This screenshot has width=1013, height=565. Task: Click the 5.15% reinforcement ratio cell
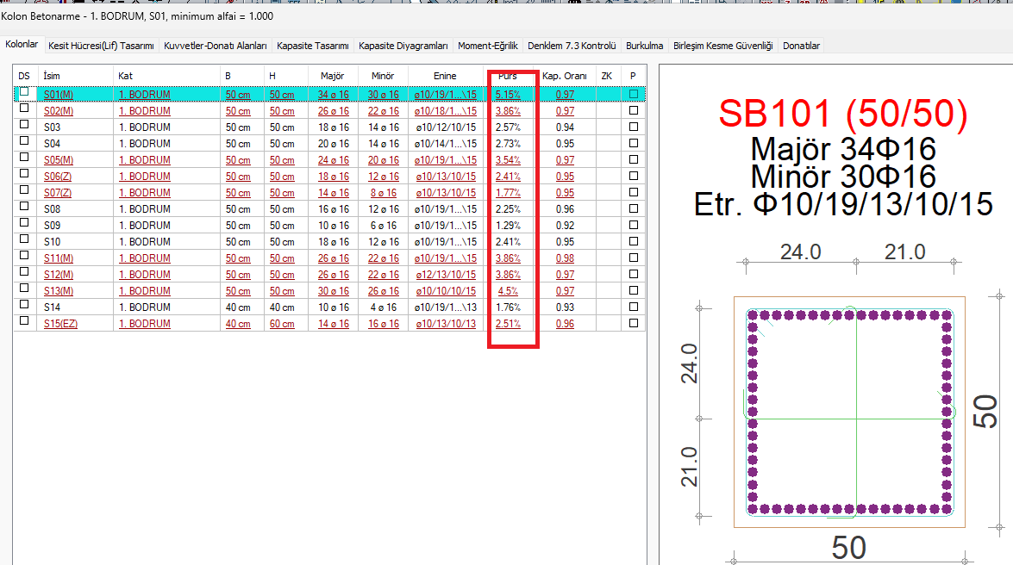(x=508, y=94)
